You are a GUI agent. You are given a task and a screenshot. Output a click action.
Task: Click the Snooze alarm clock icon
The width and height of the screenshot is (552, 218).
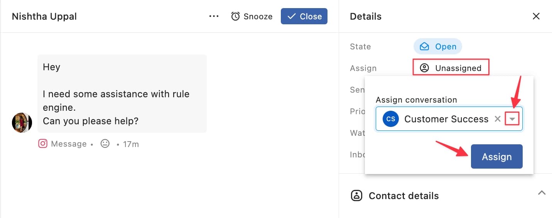[x=235, y=17]
